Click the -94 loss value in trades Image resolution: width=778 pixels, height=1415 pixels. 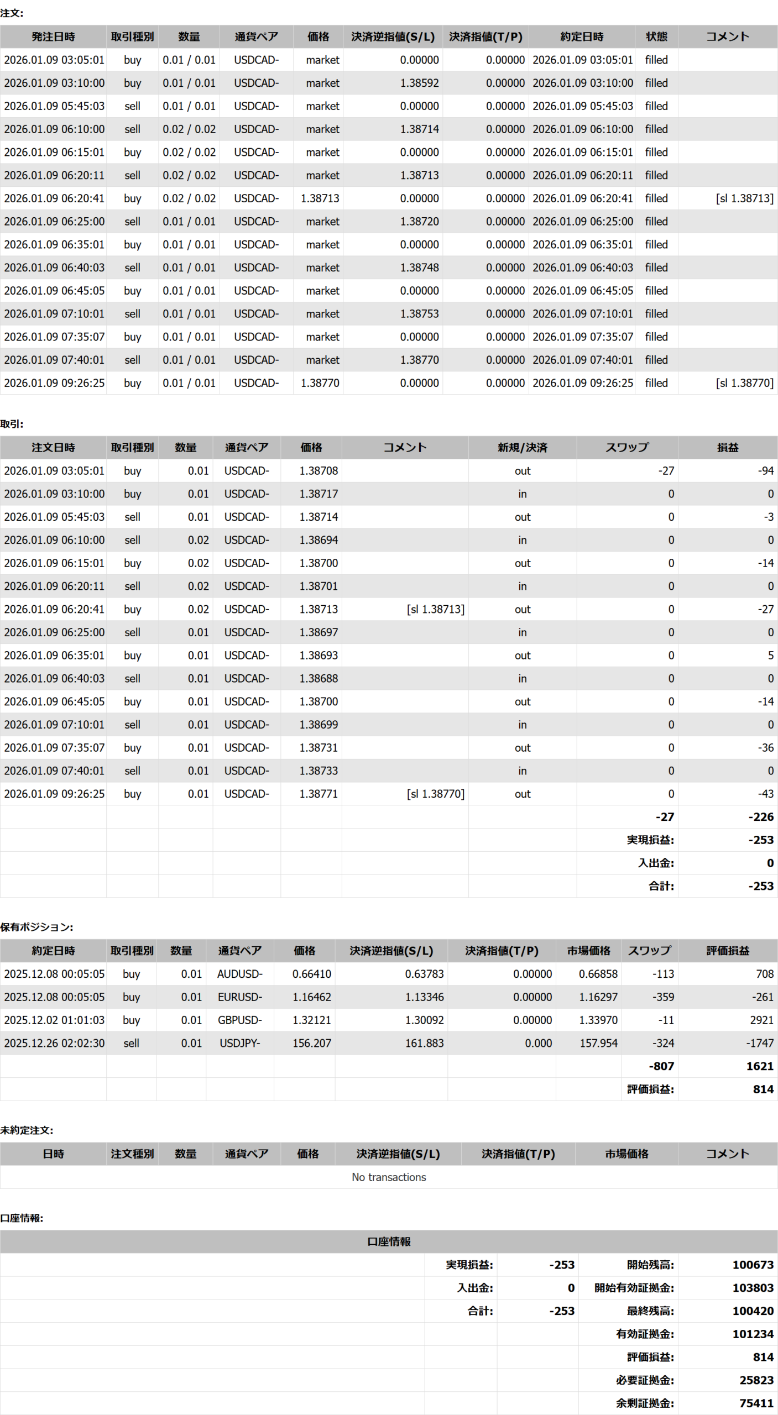click(x=765, y=470)
